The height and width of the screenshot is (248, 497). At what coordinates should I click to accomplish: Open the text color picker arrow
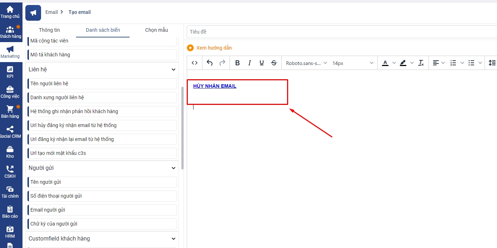(x=394, y=63)
